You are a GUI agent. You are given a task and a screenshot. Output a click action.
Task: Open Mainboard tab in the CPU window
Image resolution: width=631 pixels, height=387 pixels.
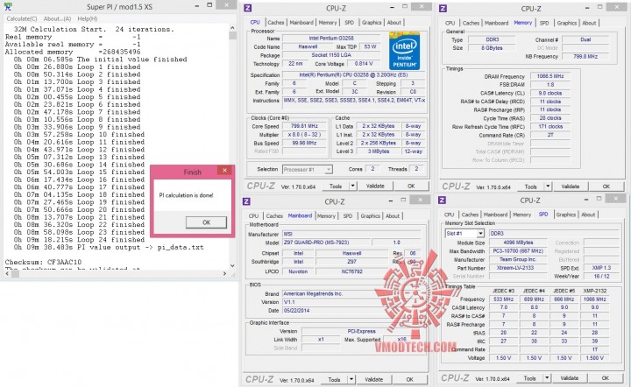301,23
